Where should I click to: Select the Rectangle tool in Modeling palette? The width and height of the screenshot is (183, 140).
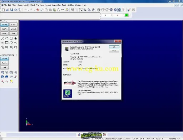(7, 43)
